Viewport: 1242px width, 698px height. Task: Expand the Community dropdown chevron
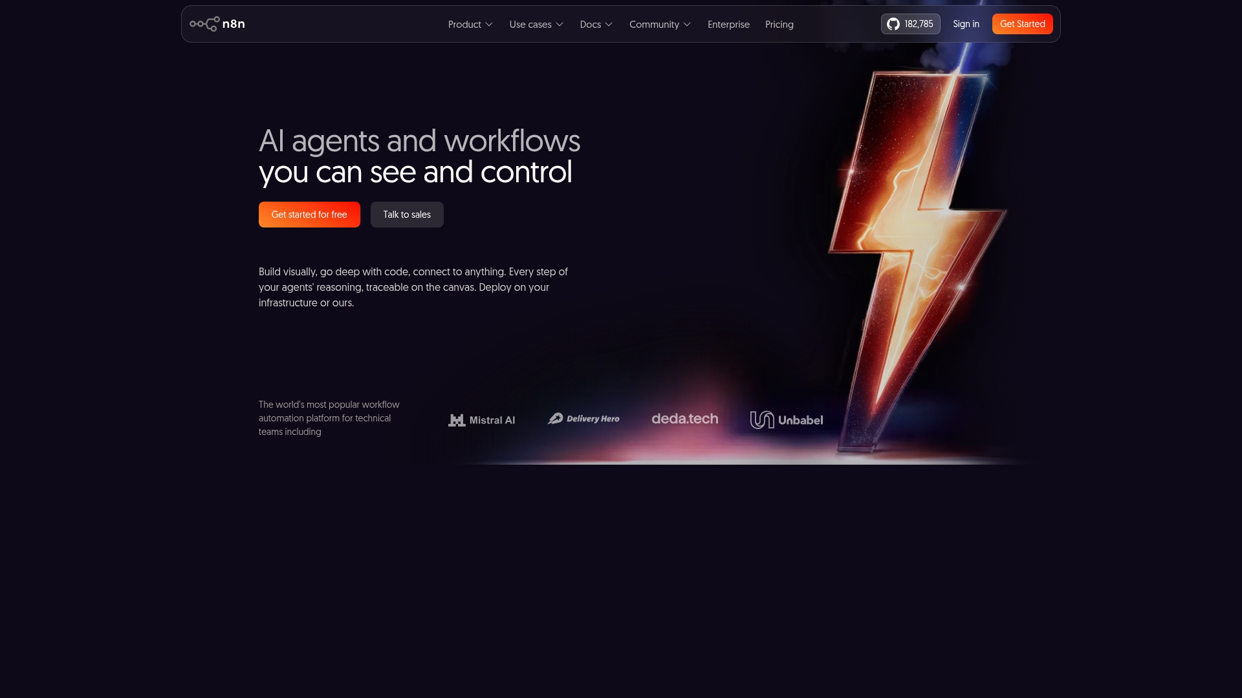pos(687,25)
